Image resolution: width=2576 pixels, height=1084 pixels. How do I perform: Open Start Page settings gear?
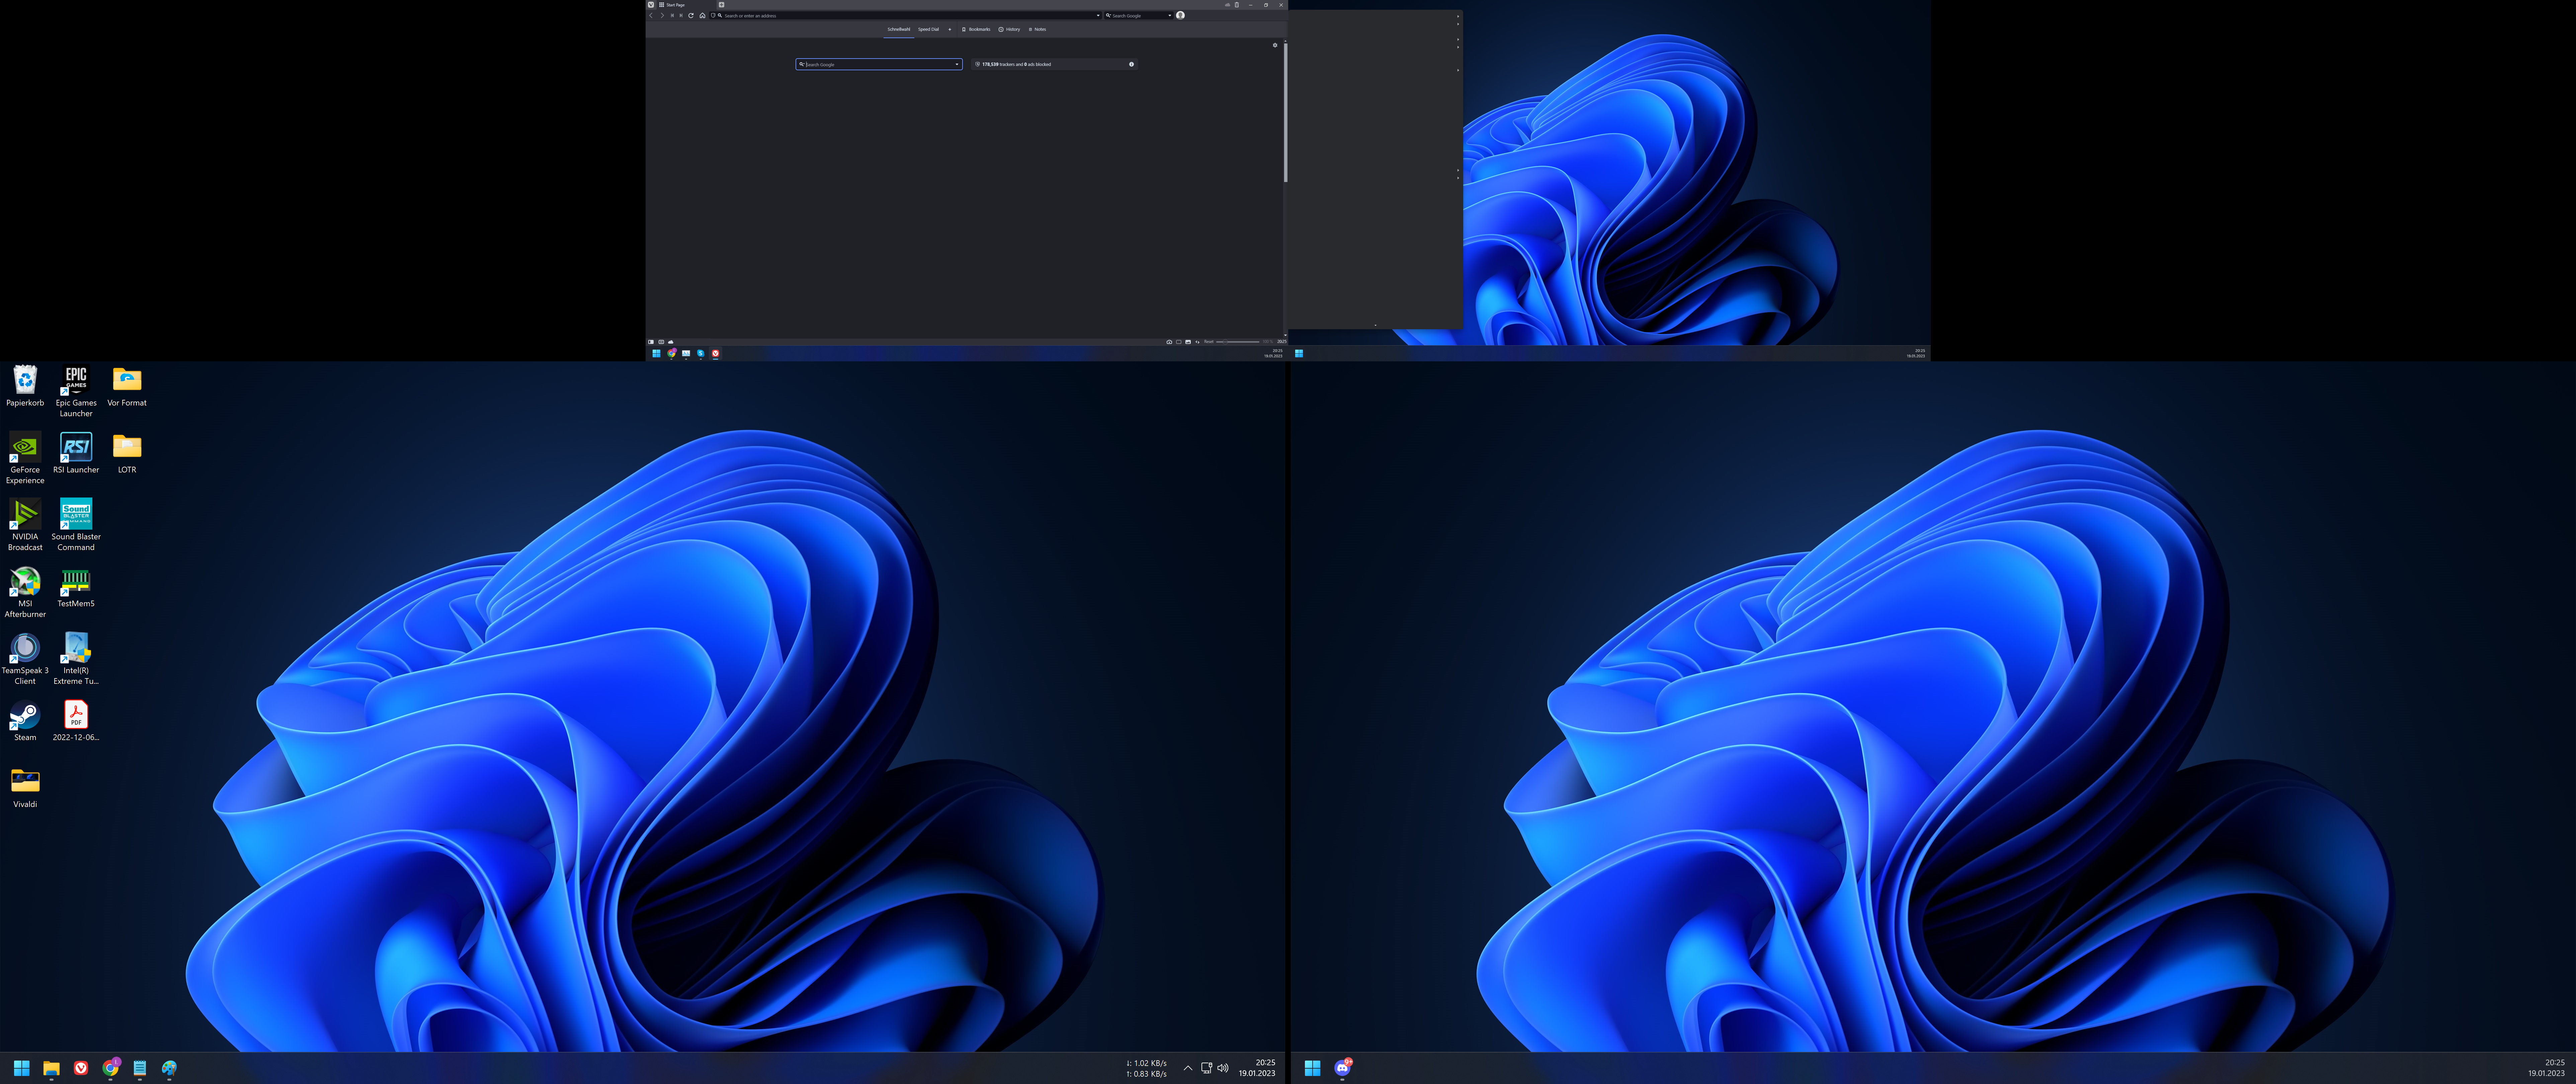1275,45
